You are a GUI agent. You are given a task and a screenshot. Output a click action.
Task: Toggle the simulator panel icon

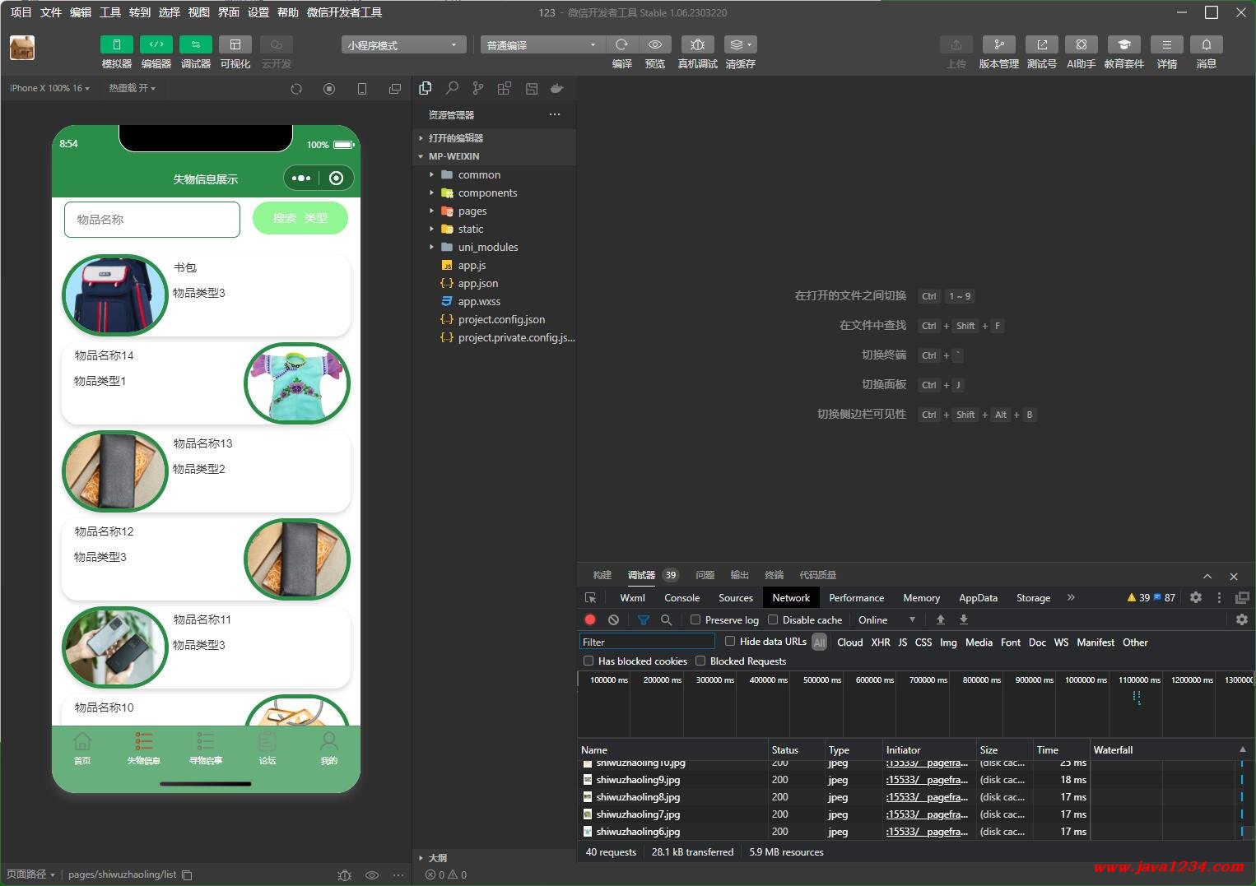(x=116, y=44)
